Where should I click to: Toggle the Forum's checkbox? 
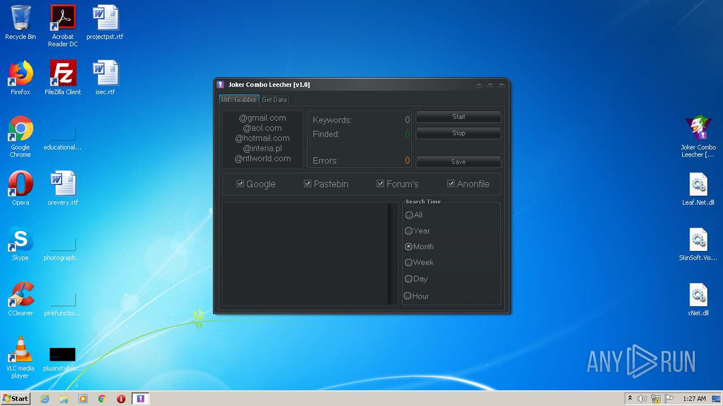[x=380, y=184]
